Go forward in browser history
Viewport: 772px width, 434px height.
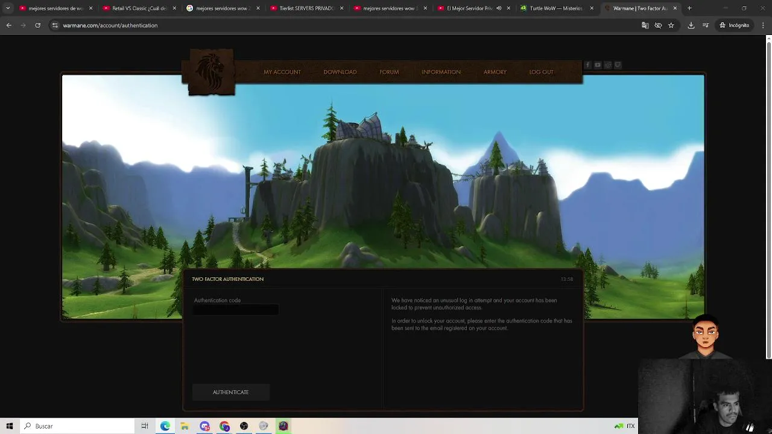point(23,25)
